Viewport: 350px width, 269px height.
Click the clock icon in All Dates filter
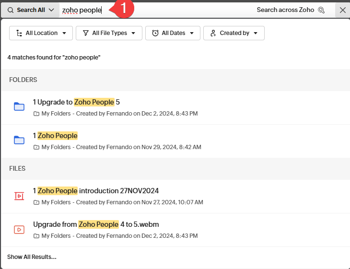155,33
